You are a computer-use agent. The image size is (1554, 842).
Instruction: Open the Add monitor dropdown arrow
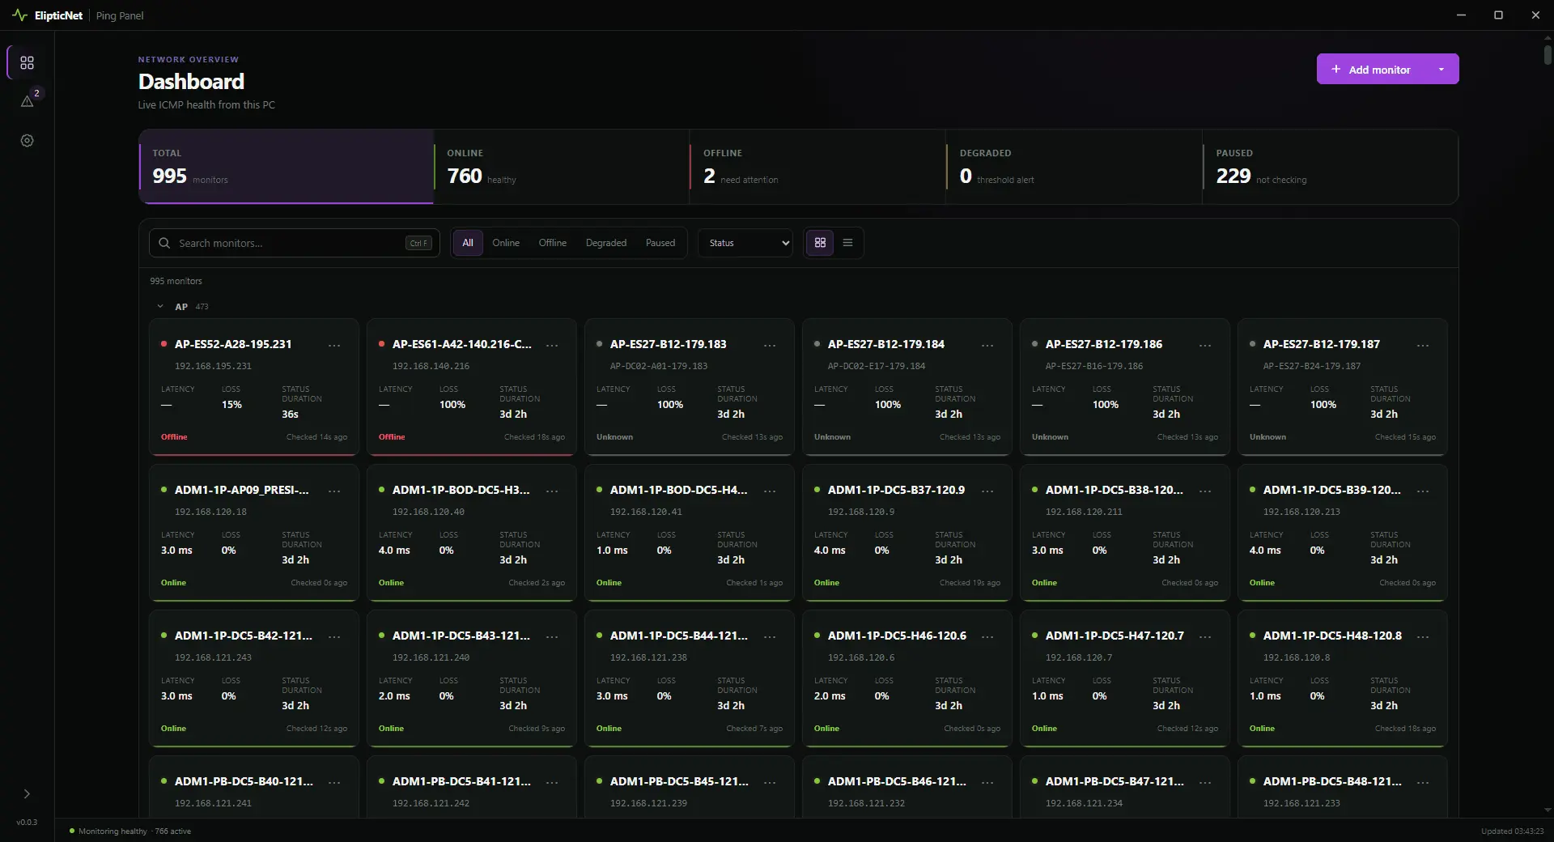[1441, 70]
